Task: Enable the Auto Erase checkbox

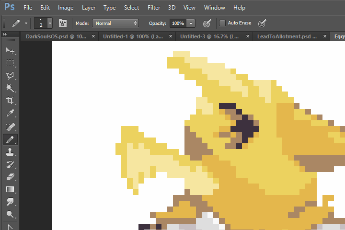Action: (222, 23)
